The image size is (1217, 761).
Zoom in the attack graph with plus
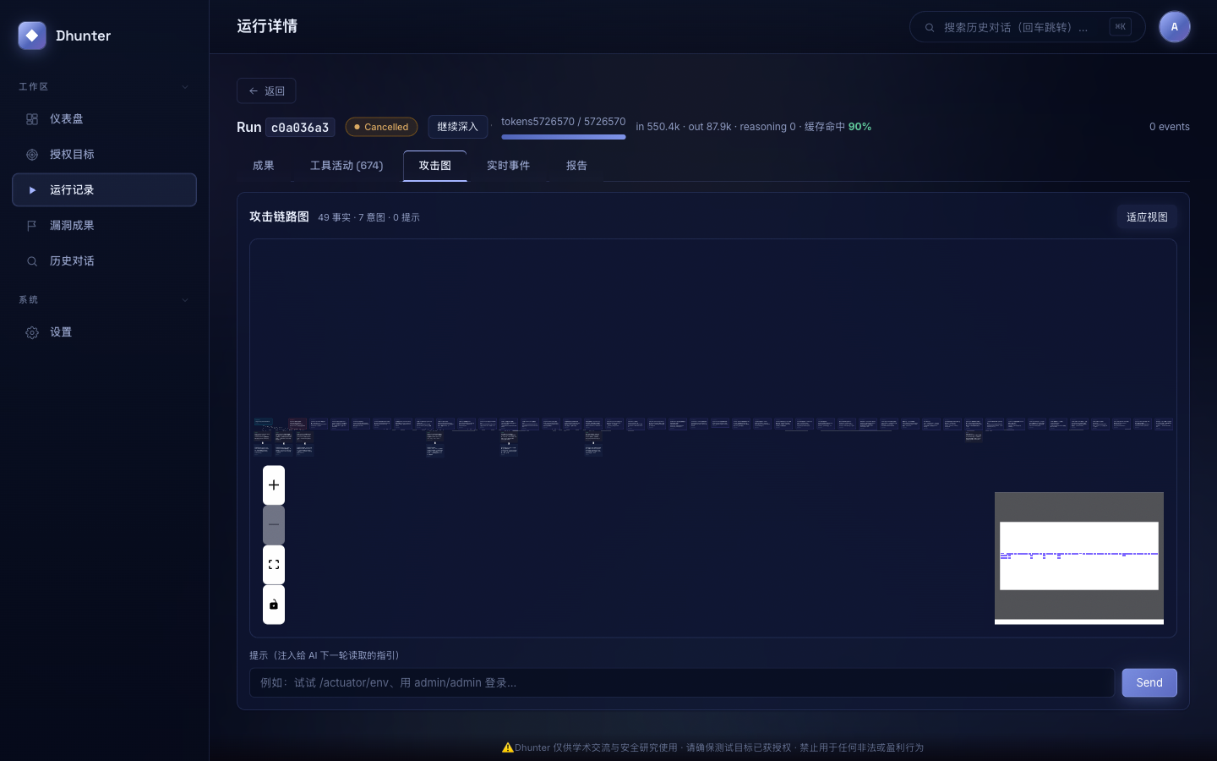(x=274, y=485)
